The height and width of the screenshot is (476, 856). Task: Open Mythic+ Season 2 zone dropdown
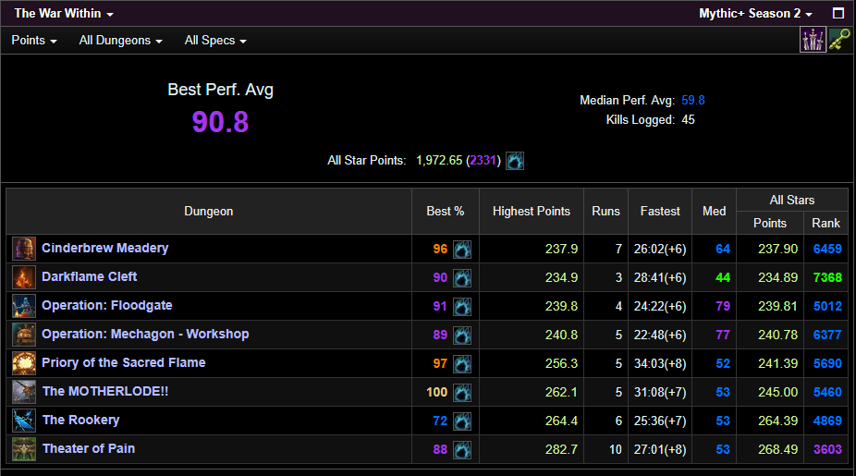click(x=755, y=14)
